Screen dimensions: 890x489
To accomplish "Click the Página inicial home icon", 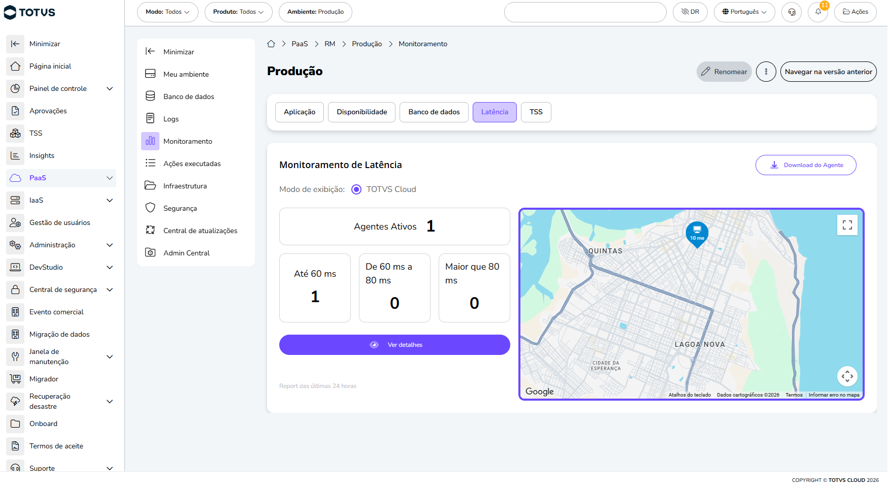I will (x=15, y=66).
